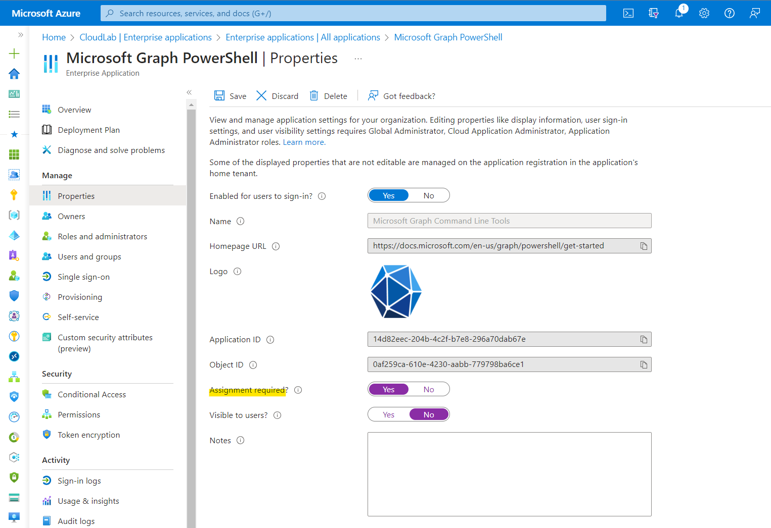Open the more options ellipsis beside the title

(x=358, y=59)
